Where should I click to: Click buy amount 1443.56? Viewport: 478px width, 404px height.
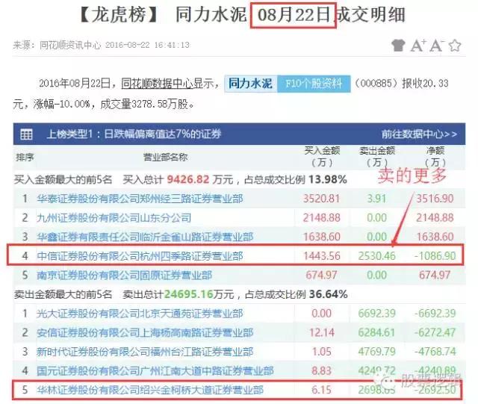(x=322, y=256)
